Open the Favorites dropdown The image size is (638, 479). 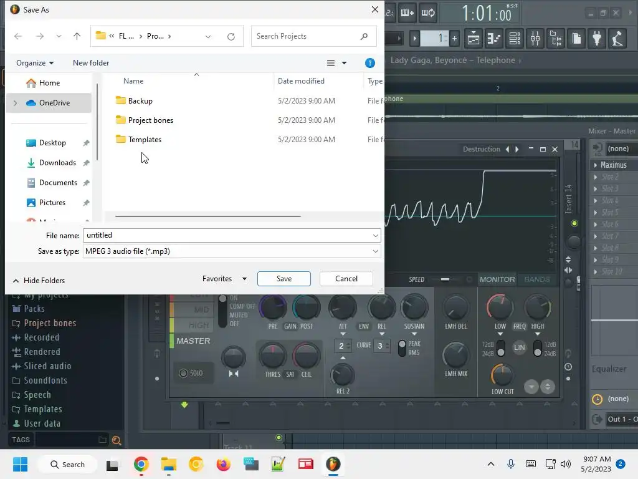coord(224,279)
